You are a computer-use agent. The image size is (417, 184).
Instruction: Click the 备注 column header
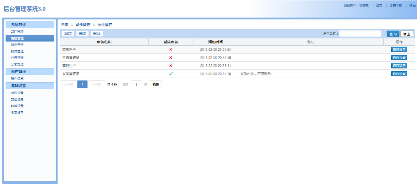(310, 42)
